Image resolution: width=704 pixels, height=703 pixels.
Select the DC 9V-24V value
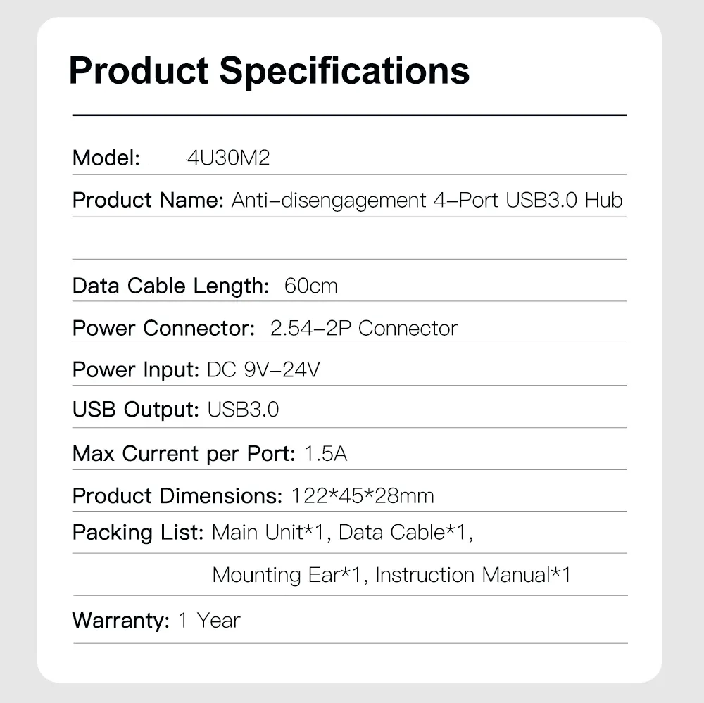(264, 370)
